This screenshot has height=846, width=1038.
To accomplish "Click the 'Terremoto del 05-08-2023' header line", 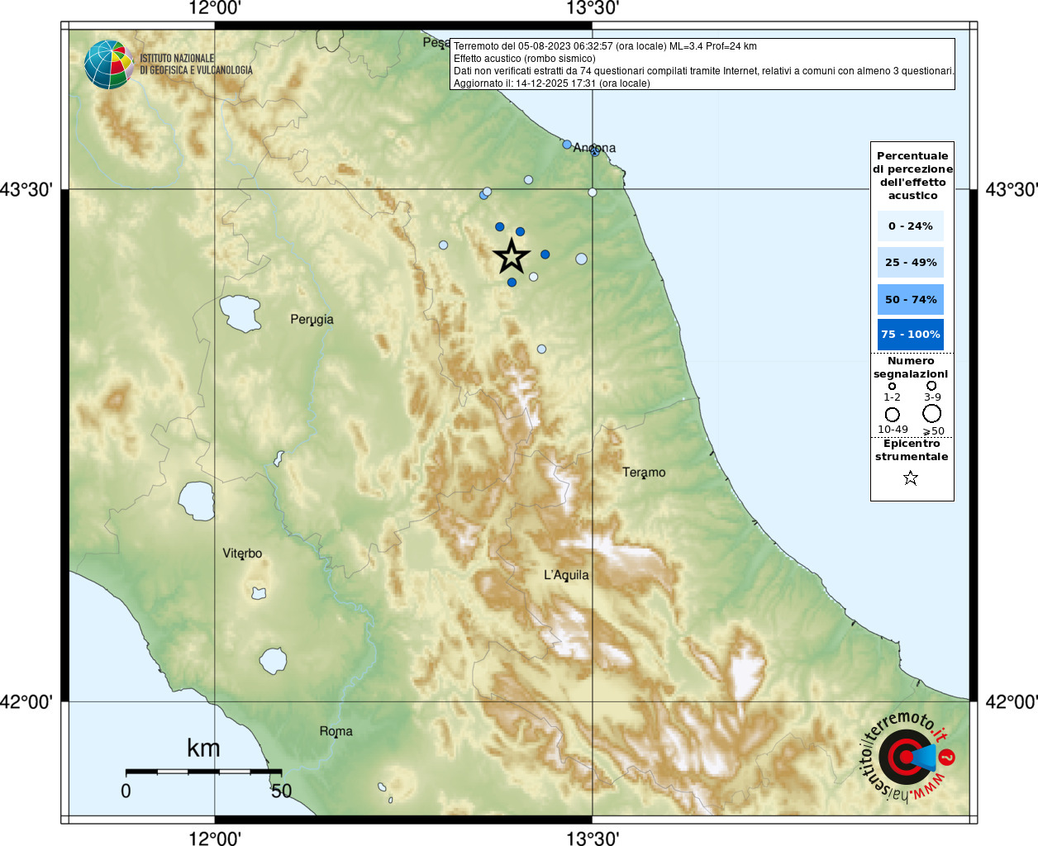I will (605, 46).
